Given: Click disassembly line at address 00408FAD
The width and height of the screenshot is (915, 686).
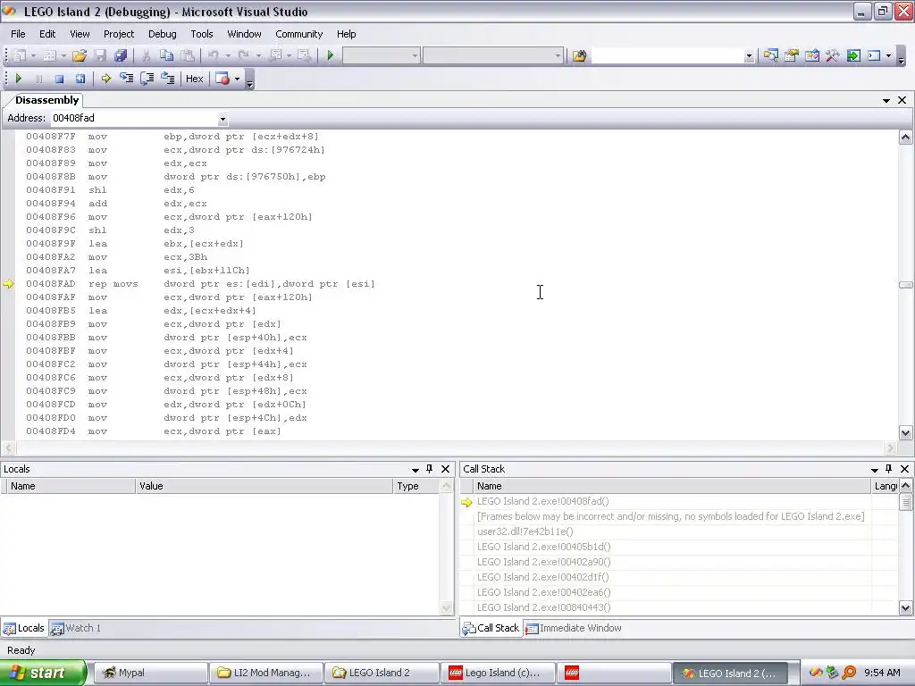Looking at the screenshot, I should pyautogui.click(x=200, y=284).
